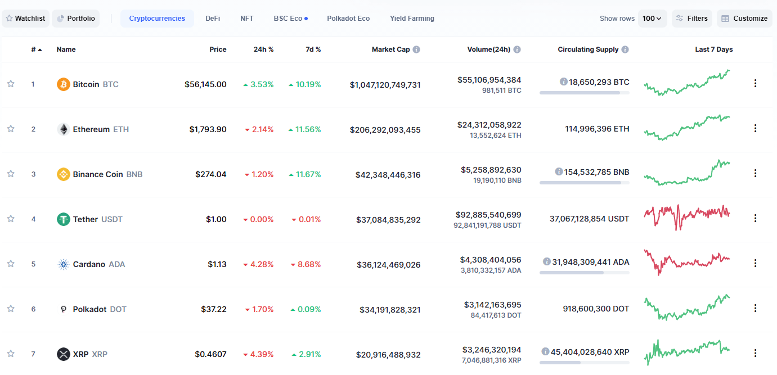Toggle the Polkadot watchlist star
The image size is (777, 375).
click(11, 309)
